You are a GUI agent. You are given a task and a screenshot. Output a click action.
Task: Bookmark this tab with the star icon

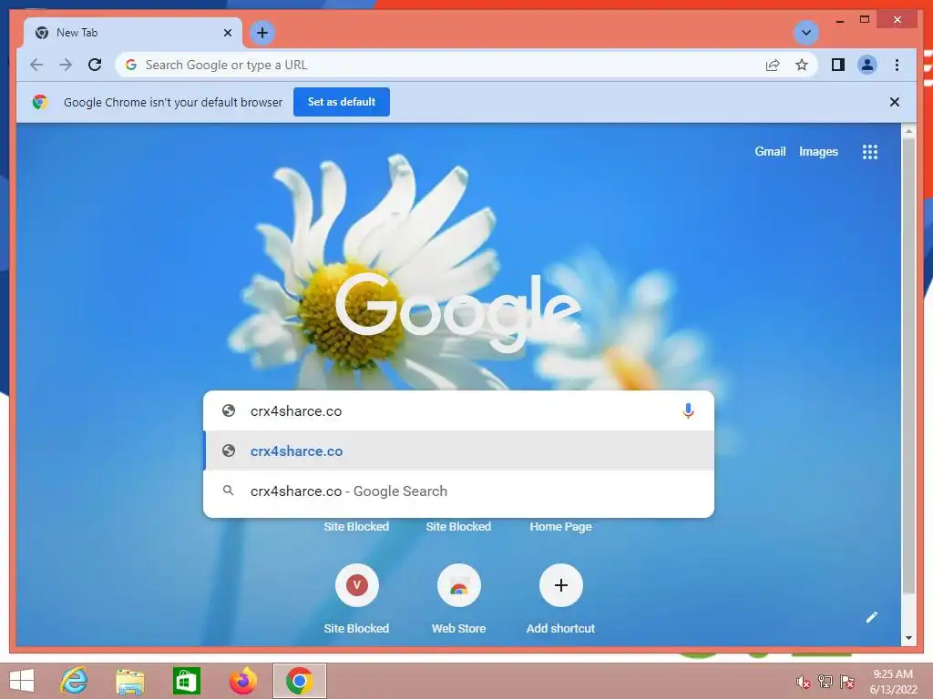[802, 65]
